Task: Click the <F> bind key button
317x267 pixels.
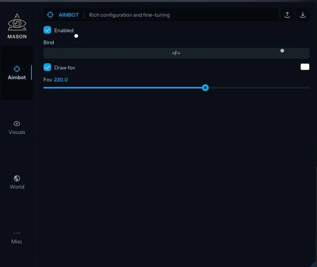Action: (176, 53)
